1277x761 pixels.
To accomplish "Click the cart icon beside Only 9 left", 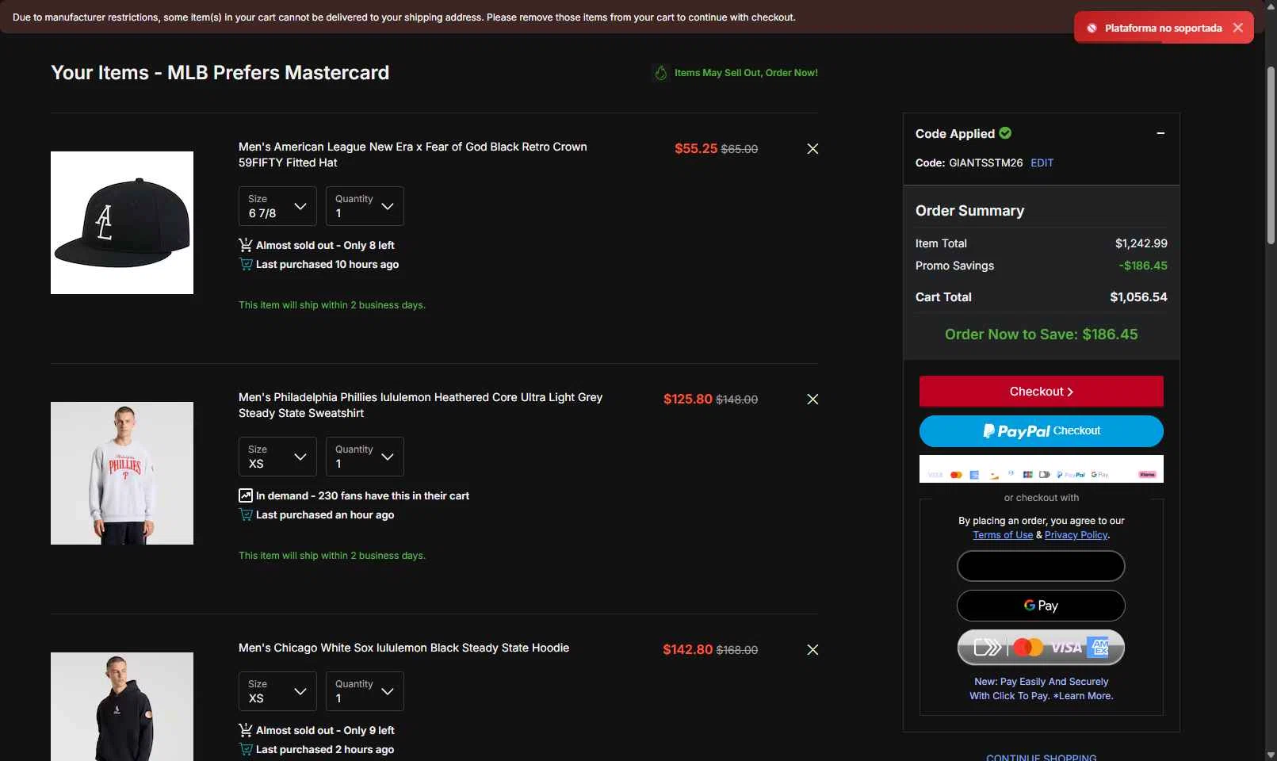I will click(x=246, y=730).
